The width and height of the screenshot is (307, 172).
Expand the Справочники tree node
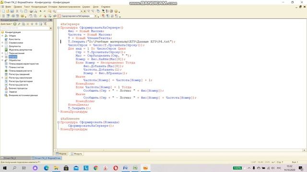click(x=2, y=43)
